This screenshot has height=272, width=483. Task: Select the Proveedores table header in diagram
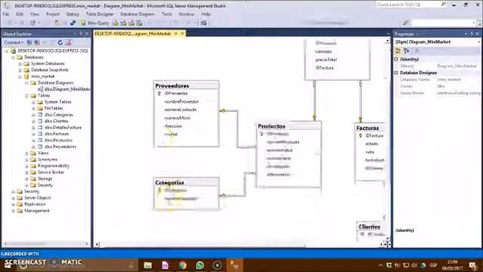[186, 85]
